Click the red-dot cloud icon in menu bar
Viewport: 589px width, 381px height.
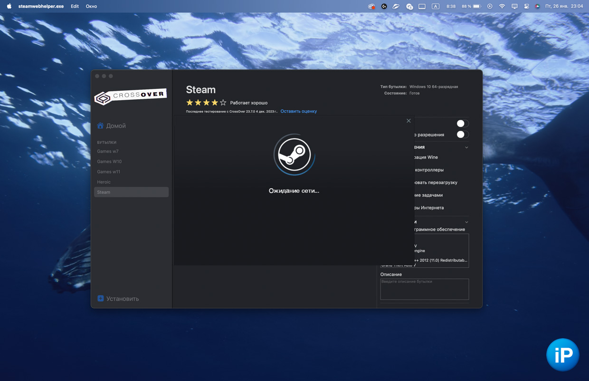pyautogui.click(x=371, y=6)
